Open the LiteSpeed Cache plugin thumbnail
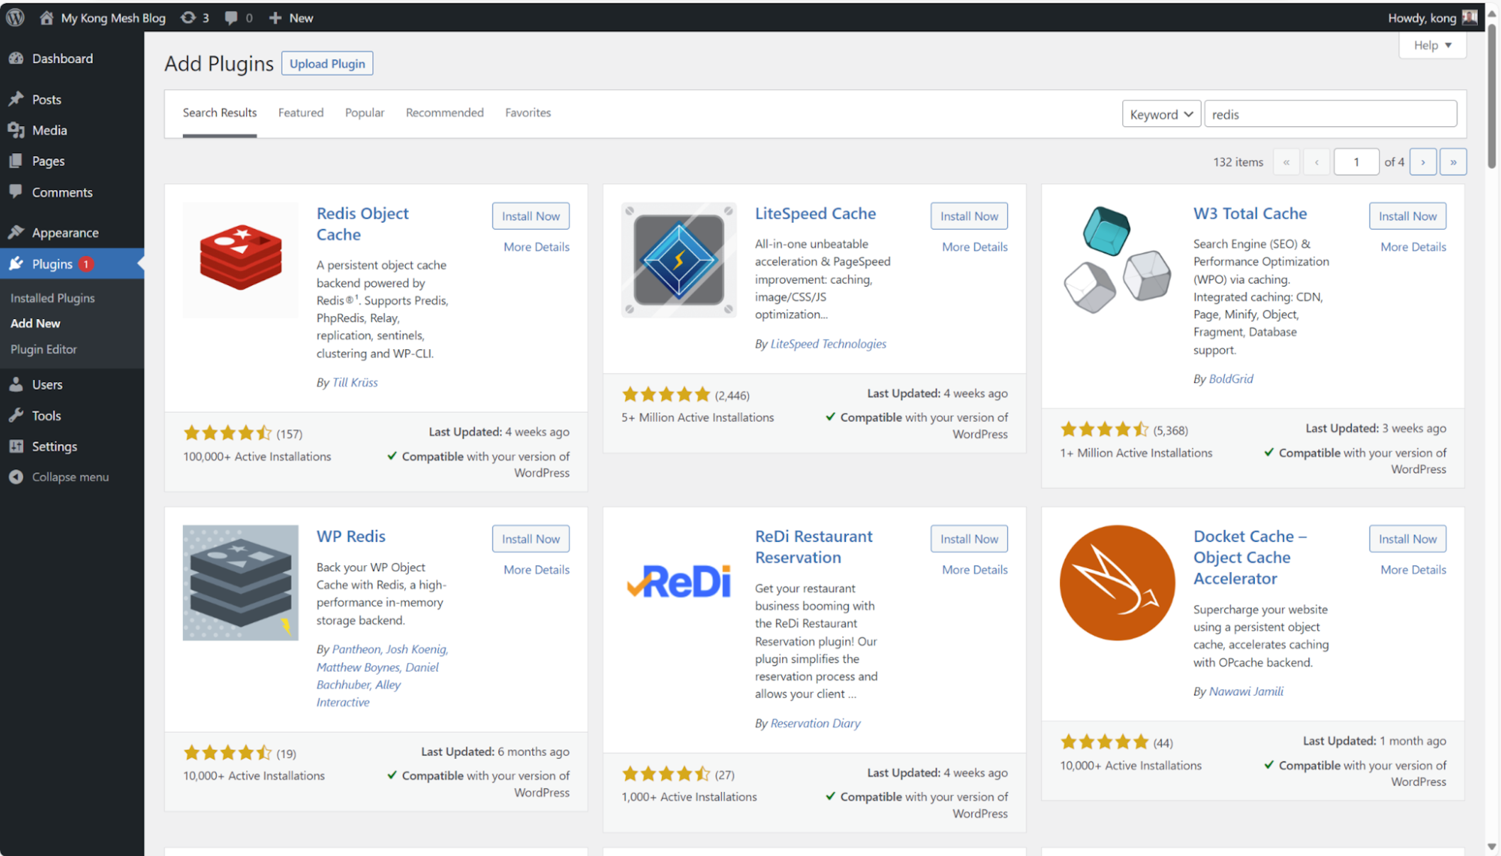 click(x=678, y=259)
